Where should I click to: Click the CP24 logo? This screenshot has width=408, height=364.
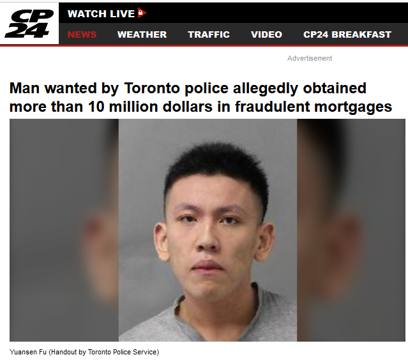tap(29, 24)
